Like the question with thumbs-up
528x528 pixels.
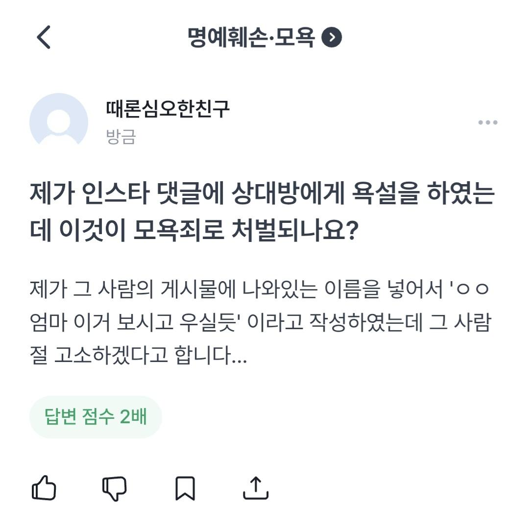(44, 487)
